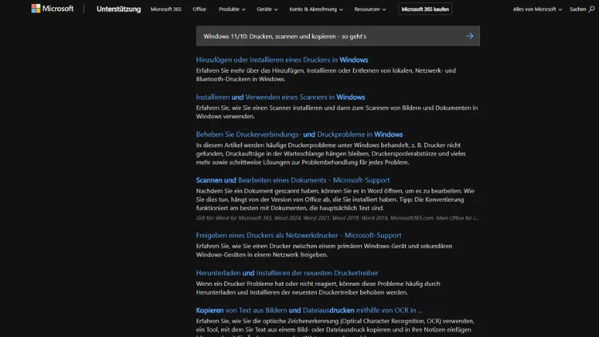Click the blue arrow in the search box
The image size is (599, 337).
[x=470, y=36]
